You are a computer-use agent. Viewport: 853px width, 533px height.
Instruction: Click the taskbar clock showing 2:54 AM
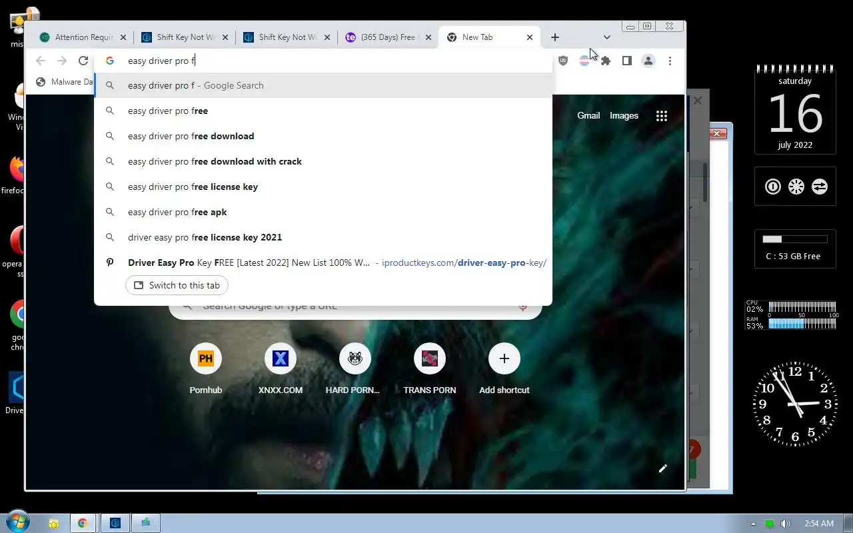pyautogui.click(x=819, y=524)
